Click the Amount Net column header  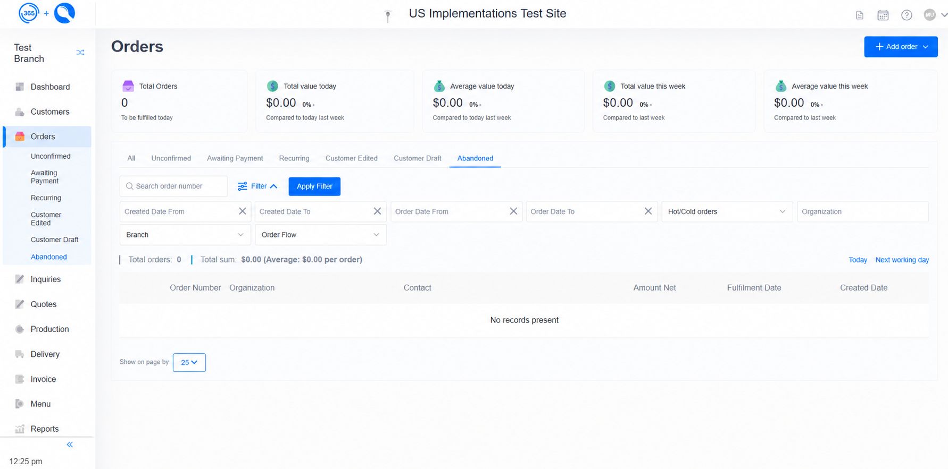654,288
